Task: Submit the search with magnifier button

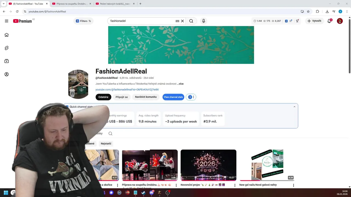Action: pyautogui.click(x=191, y=21)
